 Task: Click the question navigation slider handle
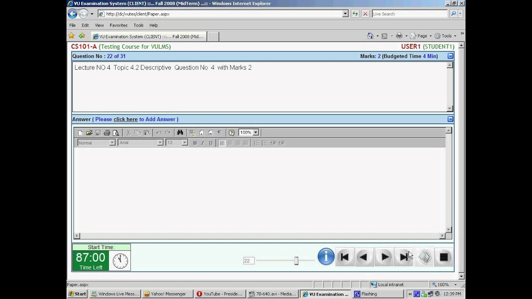(x=296, y=261)
